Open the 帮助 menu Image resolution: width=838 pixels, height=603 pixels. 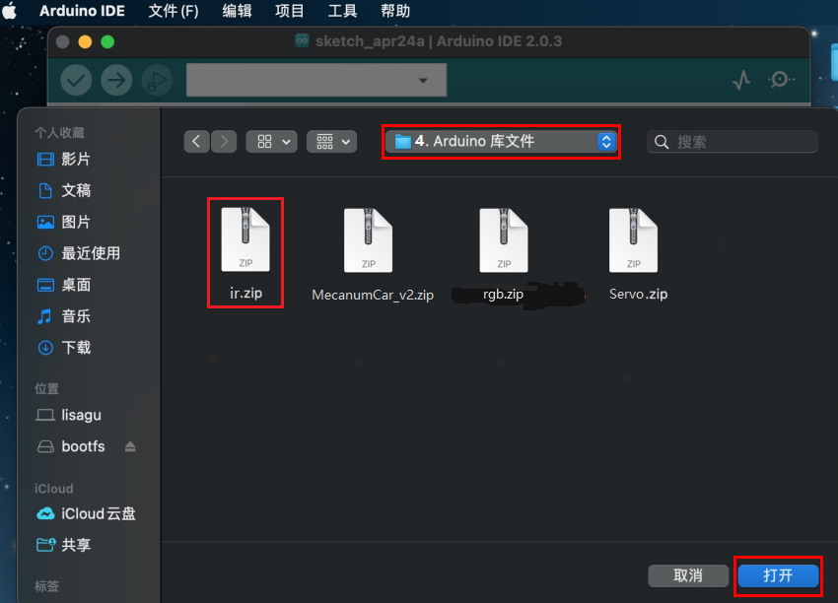[x=395, y=11]
